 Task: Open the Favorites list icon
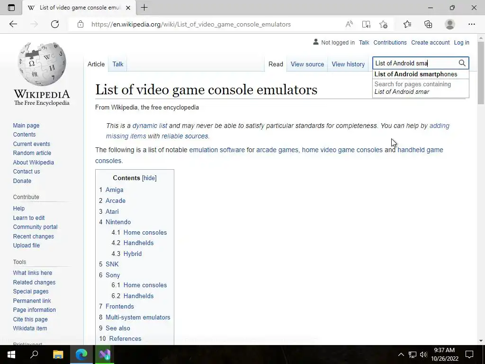pyautogui.click(x=407, y=24)
